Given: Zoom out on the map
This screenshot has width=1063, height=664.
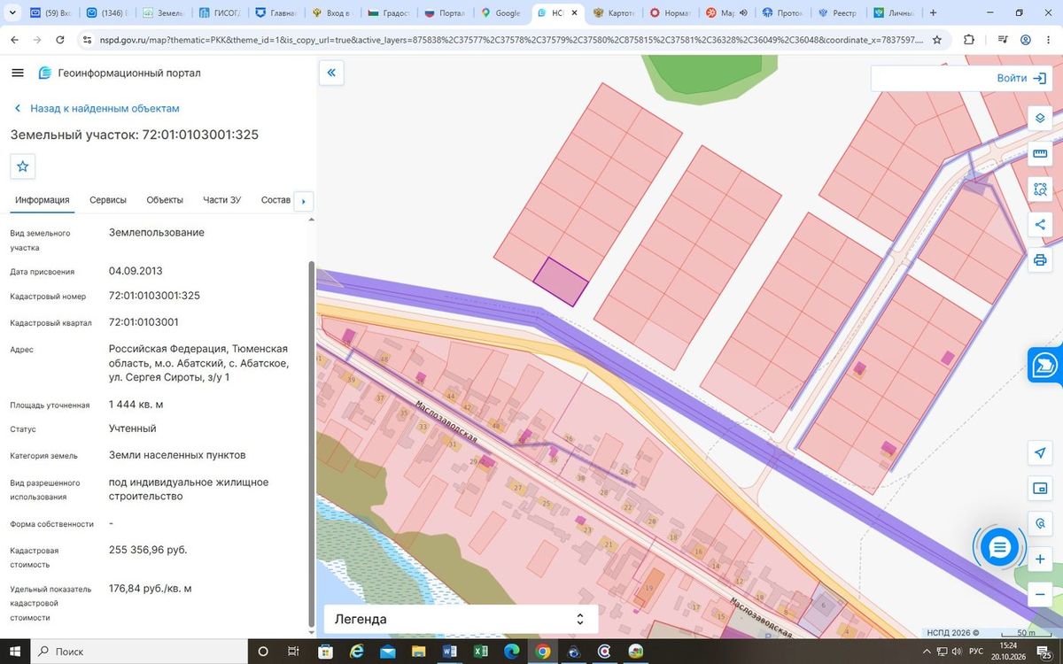Looking at the screenshot, I should tap(1040, 595).
